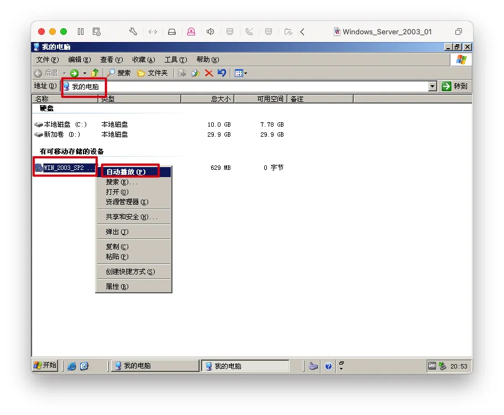The height and width of the screenshot is (415, 504).
Task: Open the 编辑(E) menu
Action: tap(80, 60)
